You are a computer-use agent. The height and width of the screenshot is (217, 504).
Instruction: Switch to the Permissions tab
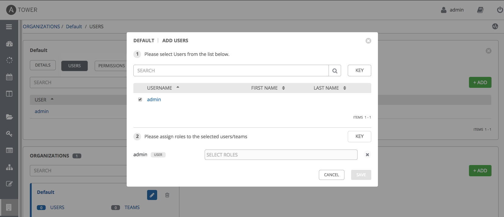coord(111,66)
